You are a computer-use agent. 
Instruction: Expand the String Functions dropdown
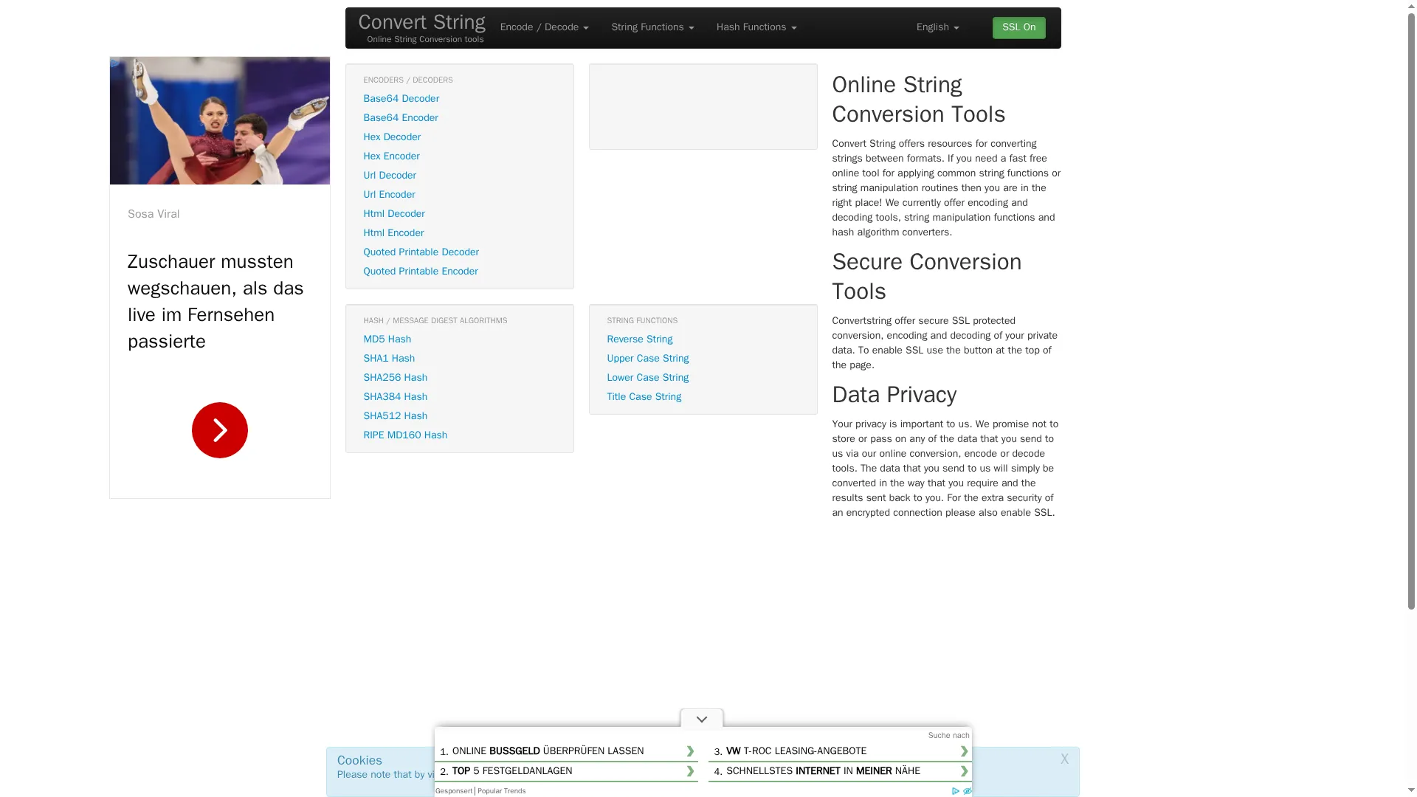coord(652,27)
